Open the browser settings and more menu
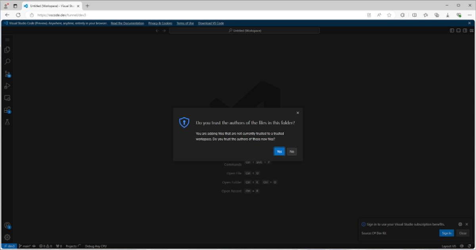The height and width of the screenshot is (250, 476). coord(470,15)
